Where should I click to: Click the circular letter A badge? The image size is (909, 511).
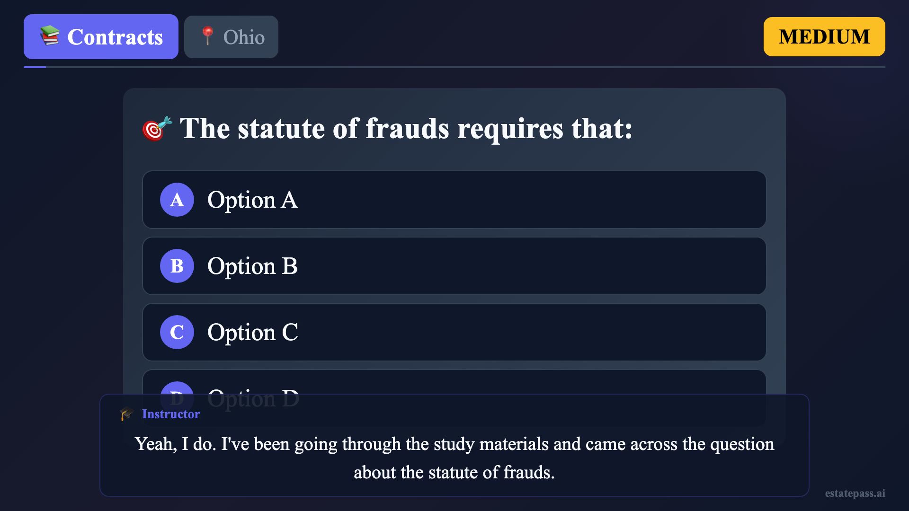tap(177, 200)
